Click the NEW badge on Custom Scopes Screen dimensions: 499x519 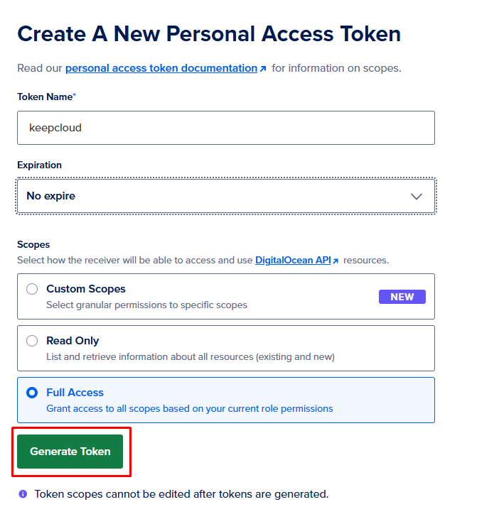tap(402, 297)
